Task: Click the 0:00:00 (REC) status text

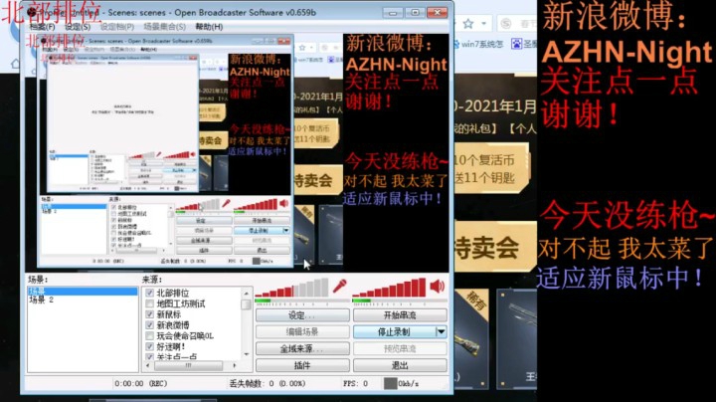Action: tap(140, 384)
